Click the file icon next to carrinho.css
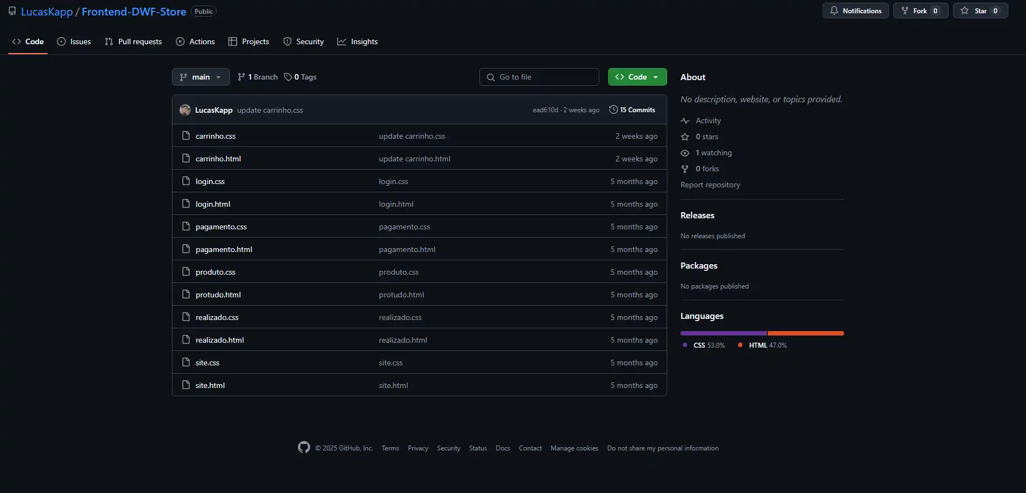Viewport: 1026px width, 493px height. pos(186,136)
